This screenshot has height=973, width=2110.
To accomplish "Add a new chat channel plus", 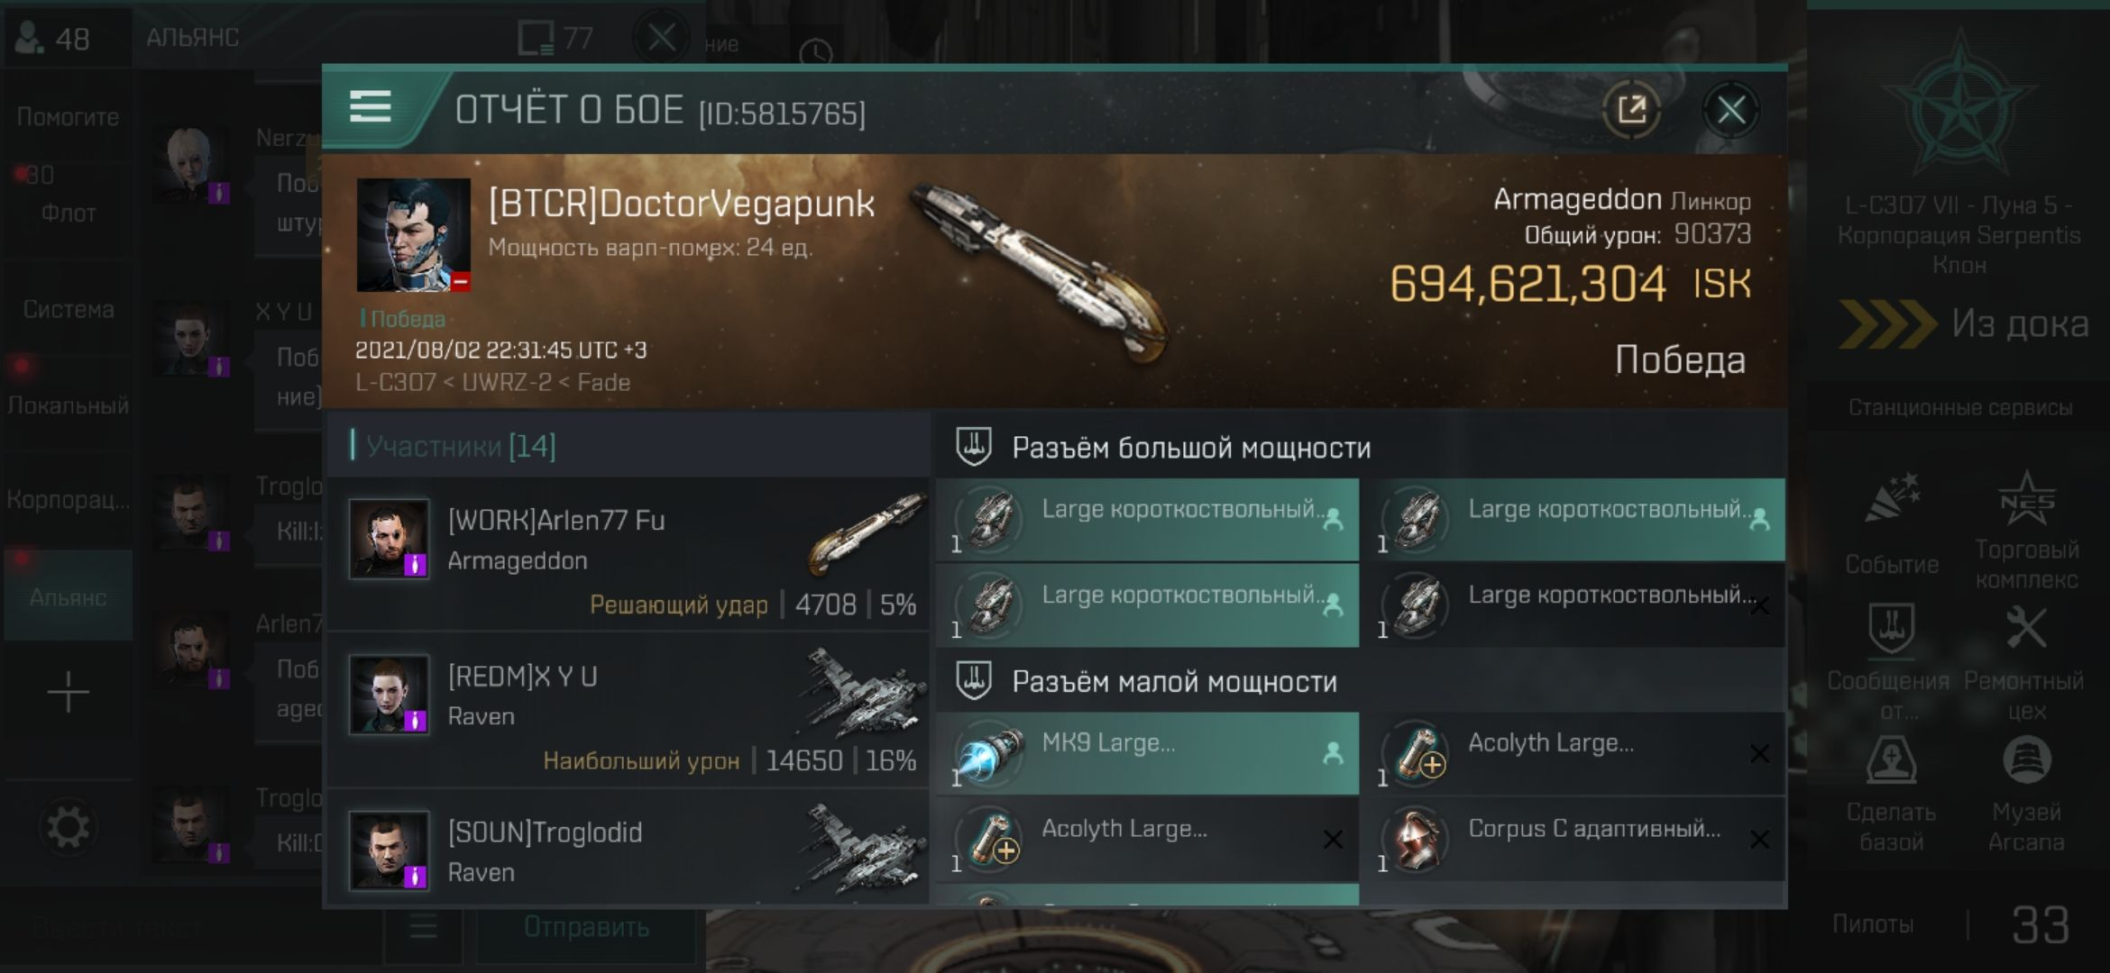I will [68, 693].
